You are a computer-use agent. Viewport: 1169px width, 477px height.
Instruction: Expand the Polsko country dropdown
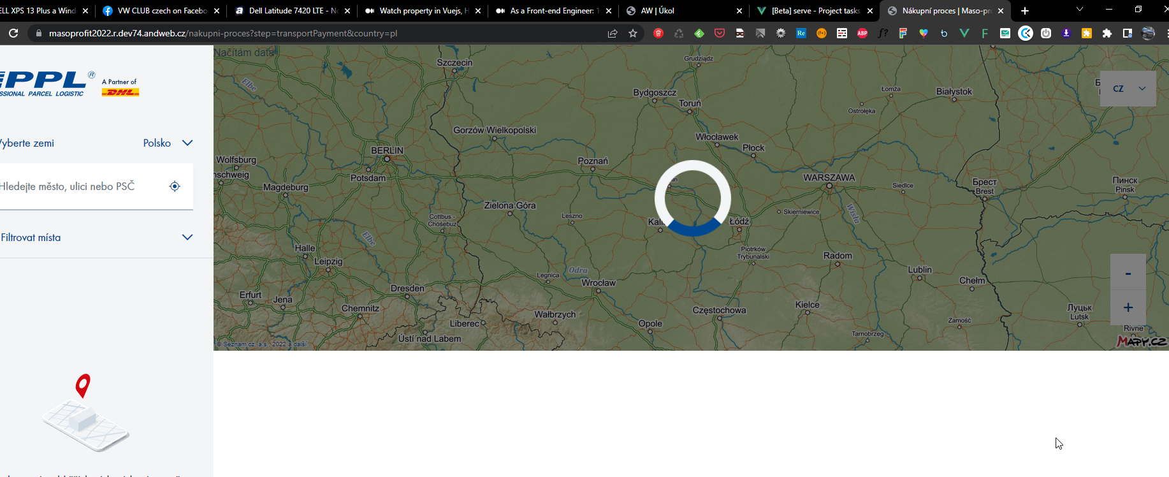pos(168,143)
